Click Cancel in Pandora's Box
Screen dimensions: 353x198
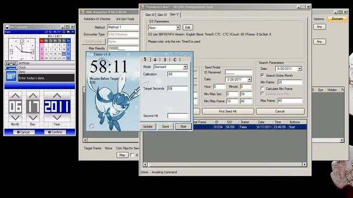(280, 111)
